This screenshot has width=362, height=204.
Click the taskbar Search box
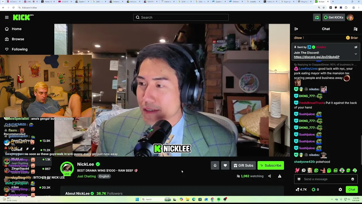[156, 199]
